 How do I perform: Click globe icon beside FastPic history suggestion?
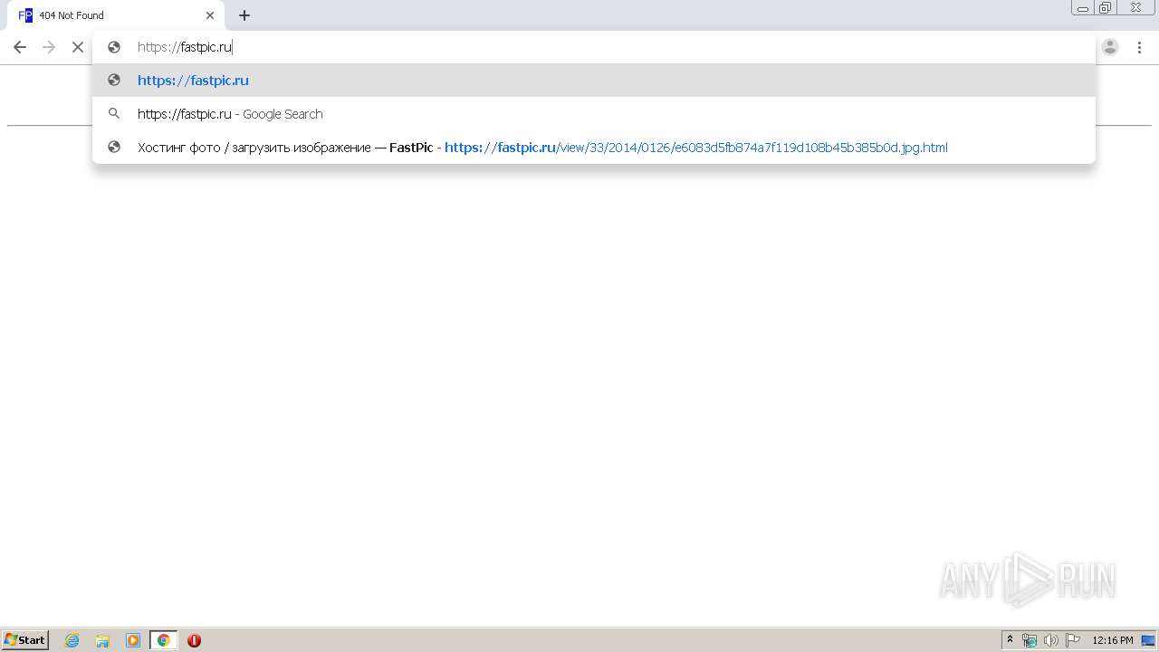click(x=114, y=148)
